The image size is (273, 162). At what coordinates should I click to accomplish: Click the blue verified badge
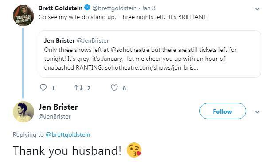point(87,8)
